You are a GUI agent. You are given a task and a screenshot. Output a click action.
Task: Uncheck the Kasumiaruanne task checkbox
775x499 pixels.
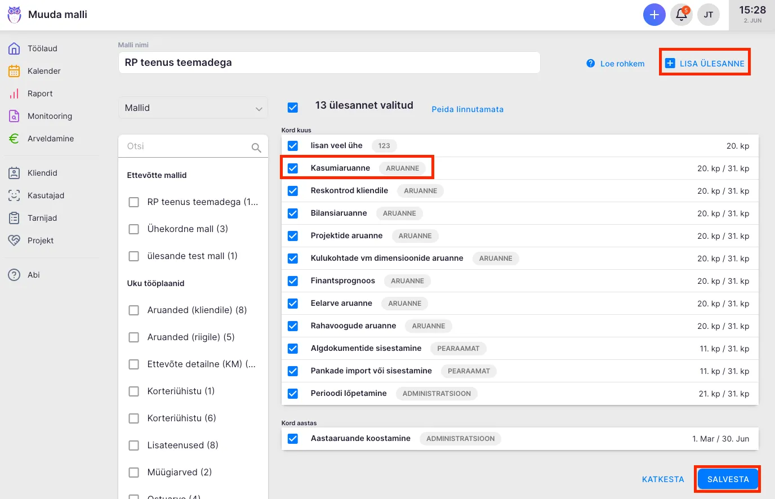point(293,168)
